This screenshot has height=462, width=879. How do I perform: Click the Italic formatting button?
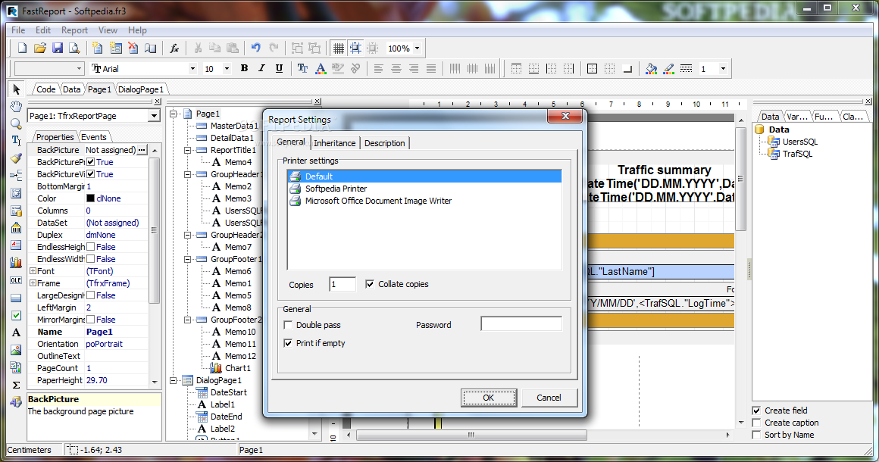pos(261,68)
